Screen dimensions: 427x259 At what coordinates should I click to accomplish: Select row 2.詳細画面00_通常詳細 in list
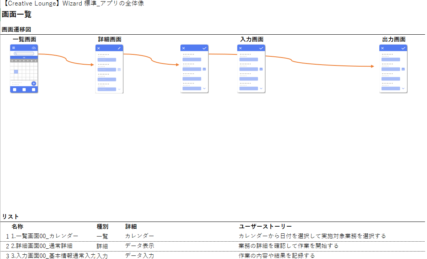(x=41, y=246)
